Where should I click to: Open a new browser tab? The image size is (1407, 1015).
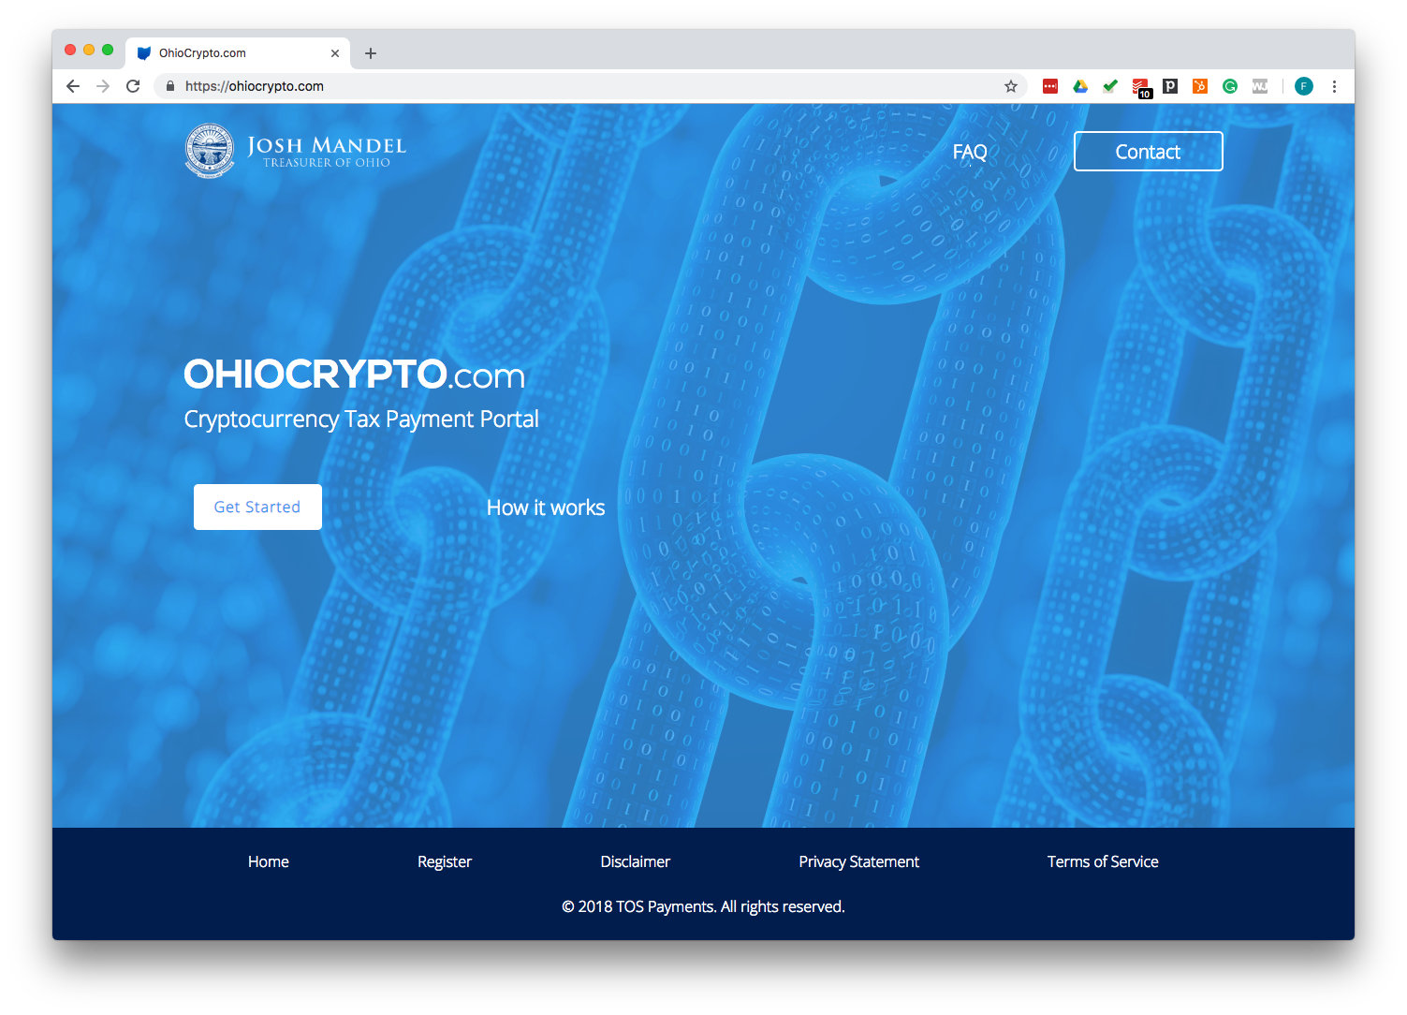pyautogui.click(x=371, y=53)
